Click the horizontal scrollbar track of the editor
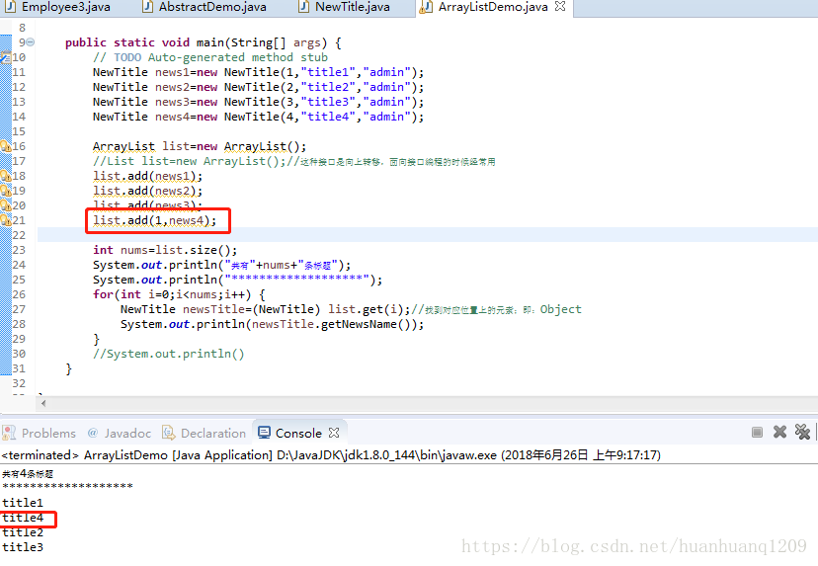 (433, 403)
